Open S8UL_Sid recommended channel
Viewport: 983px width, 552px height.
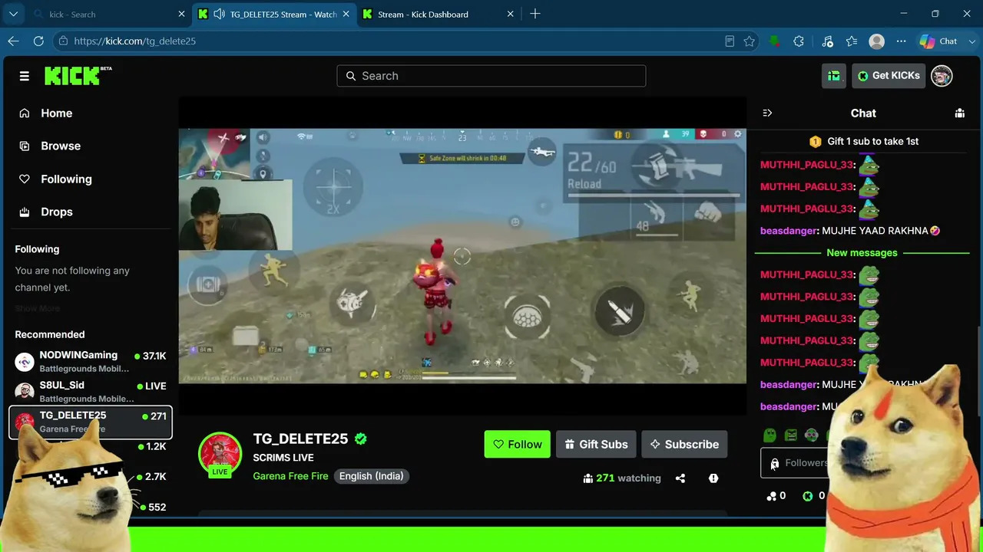(x=91, y=392)
